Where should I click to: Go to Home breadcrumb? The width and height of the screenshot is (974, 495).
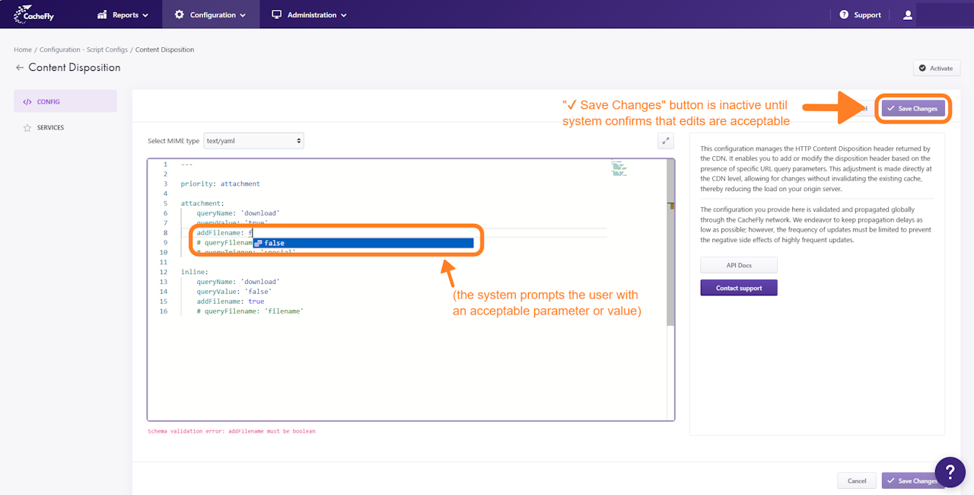coord(23,49)
